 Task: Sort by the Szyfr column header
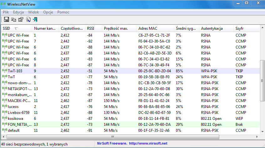point(247,28)
